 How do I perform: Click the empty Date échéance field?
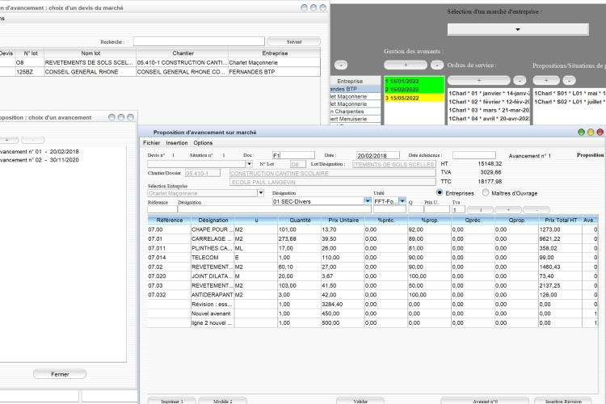coord(473,155)
